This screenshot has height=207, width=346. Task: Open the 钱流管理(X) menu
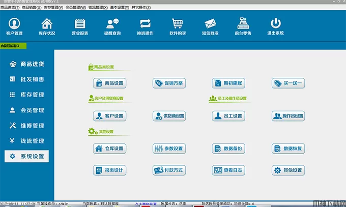pyautogui.click(x=98, y=7)
